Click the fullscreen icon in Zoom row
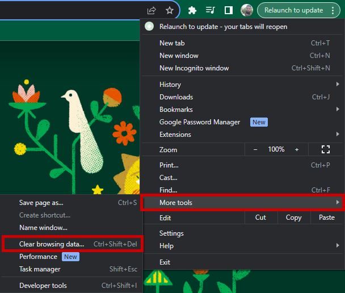 tap(325, 149)
